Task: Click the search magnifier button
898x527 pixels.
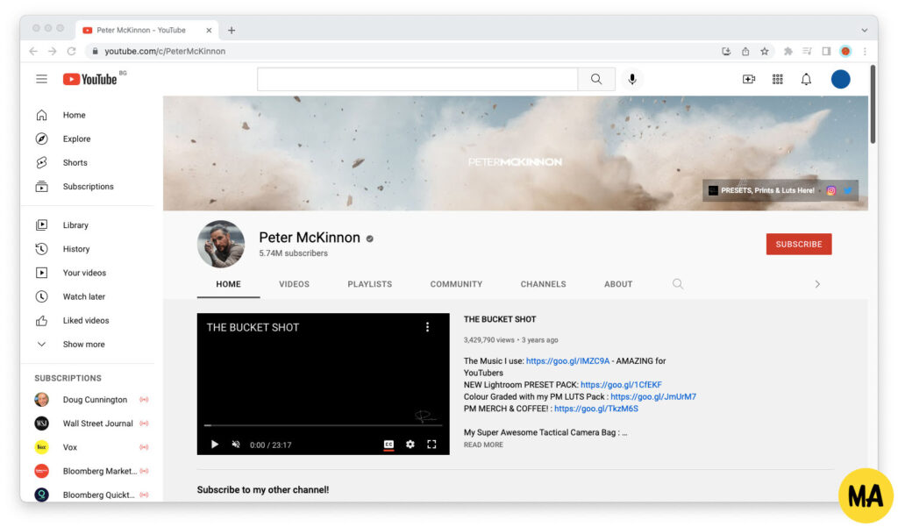Action: pyautogui.click(x=596, y=79)
